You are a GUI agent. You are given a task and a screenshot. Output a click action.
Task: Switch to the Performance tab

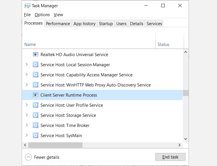[58, 24]
